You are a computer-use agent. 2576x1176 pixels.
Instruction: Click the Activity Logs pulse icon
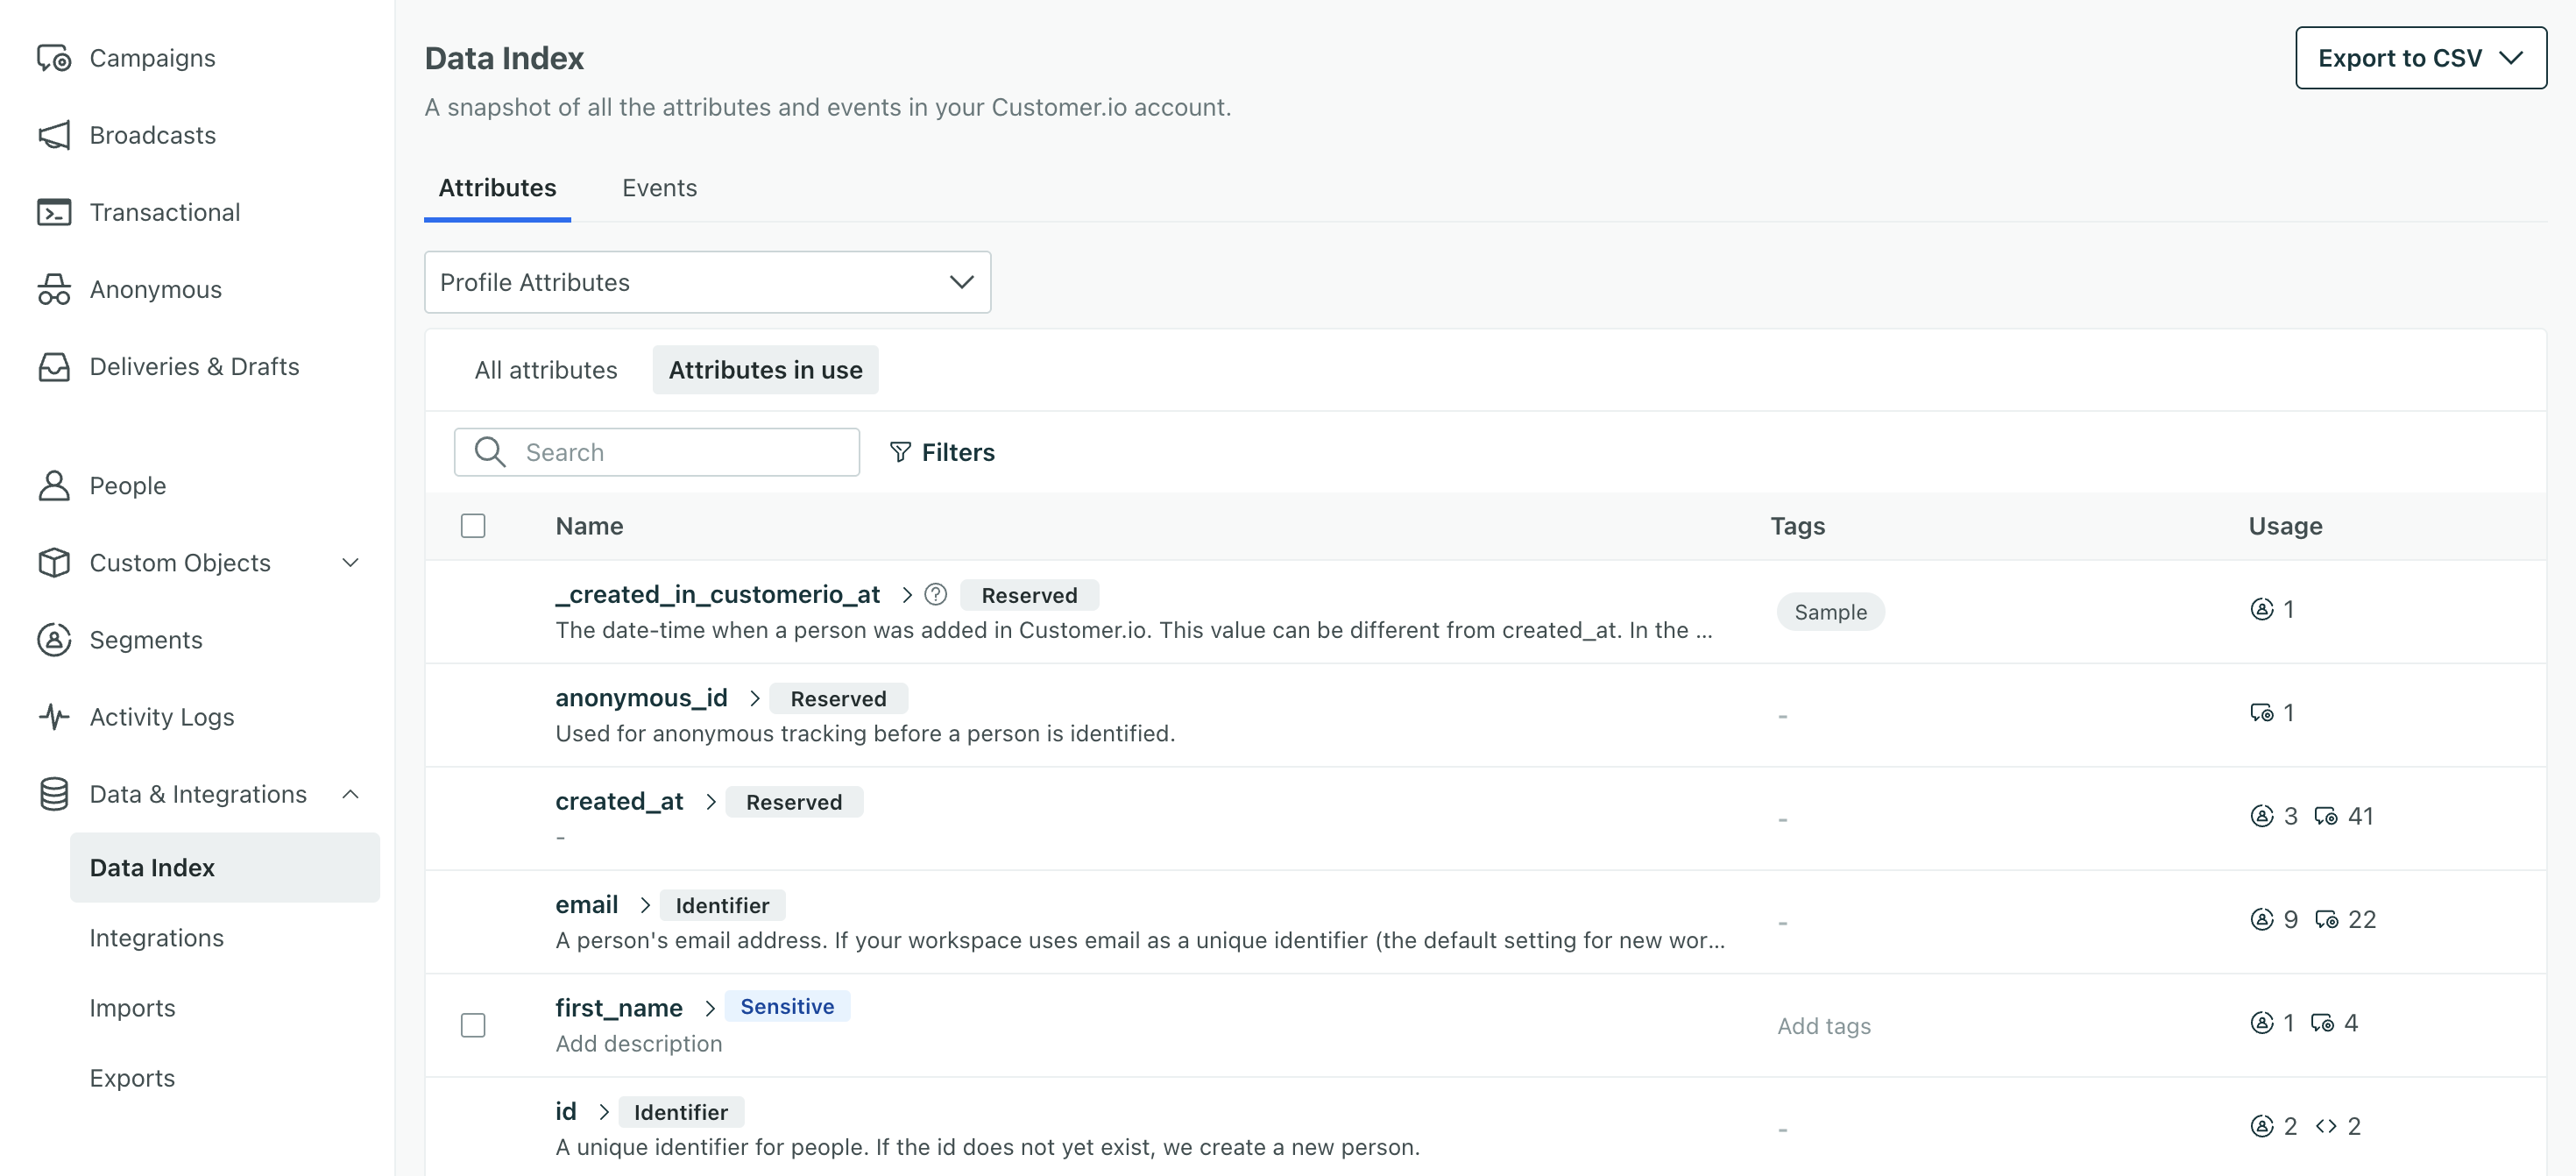54,717
